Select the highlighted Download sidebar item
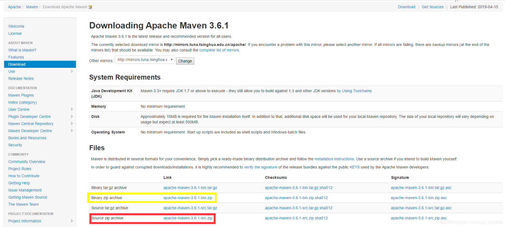 pyautogui.click(x=40, y=64)
